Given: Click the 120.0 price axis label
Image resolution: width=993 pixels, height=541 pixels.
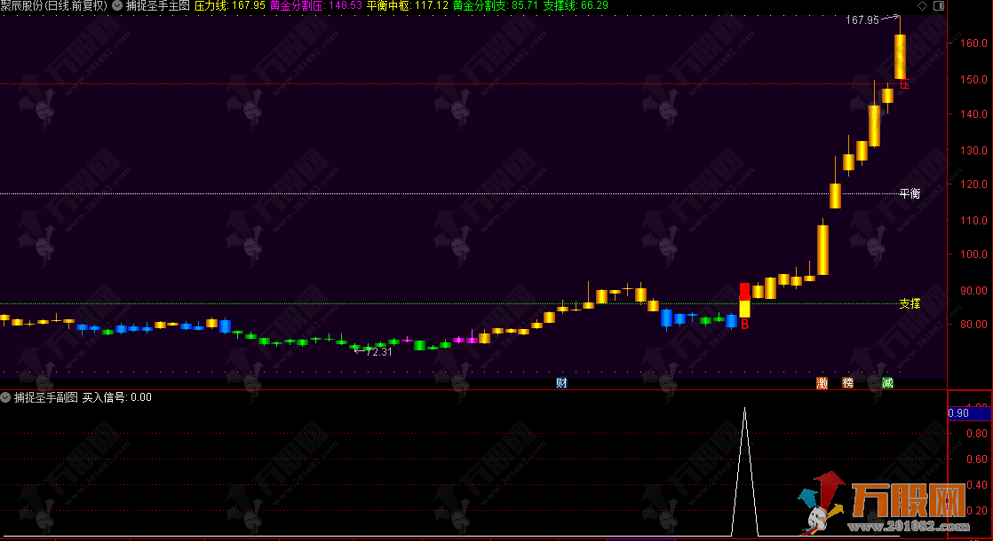Looking at the screenshot, I should (973, 184).
